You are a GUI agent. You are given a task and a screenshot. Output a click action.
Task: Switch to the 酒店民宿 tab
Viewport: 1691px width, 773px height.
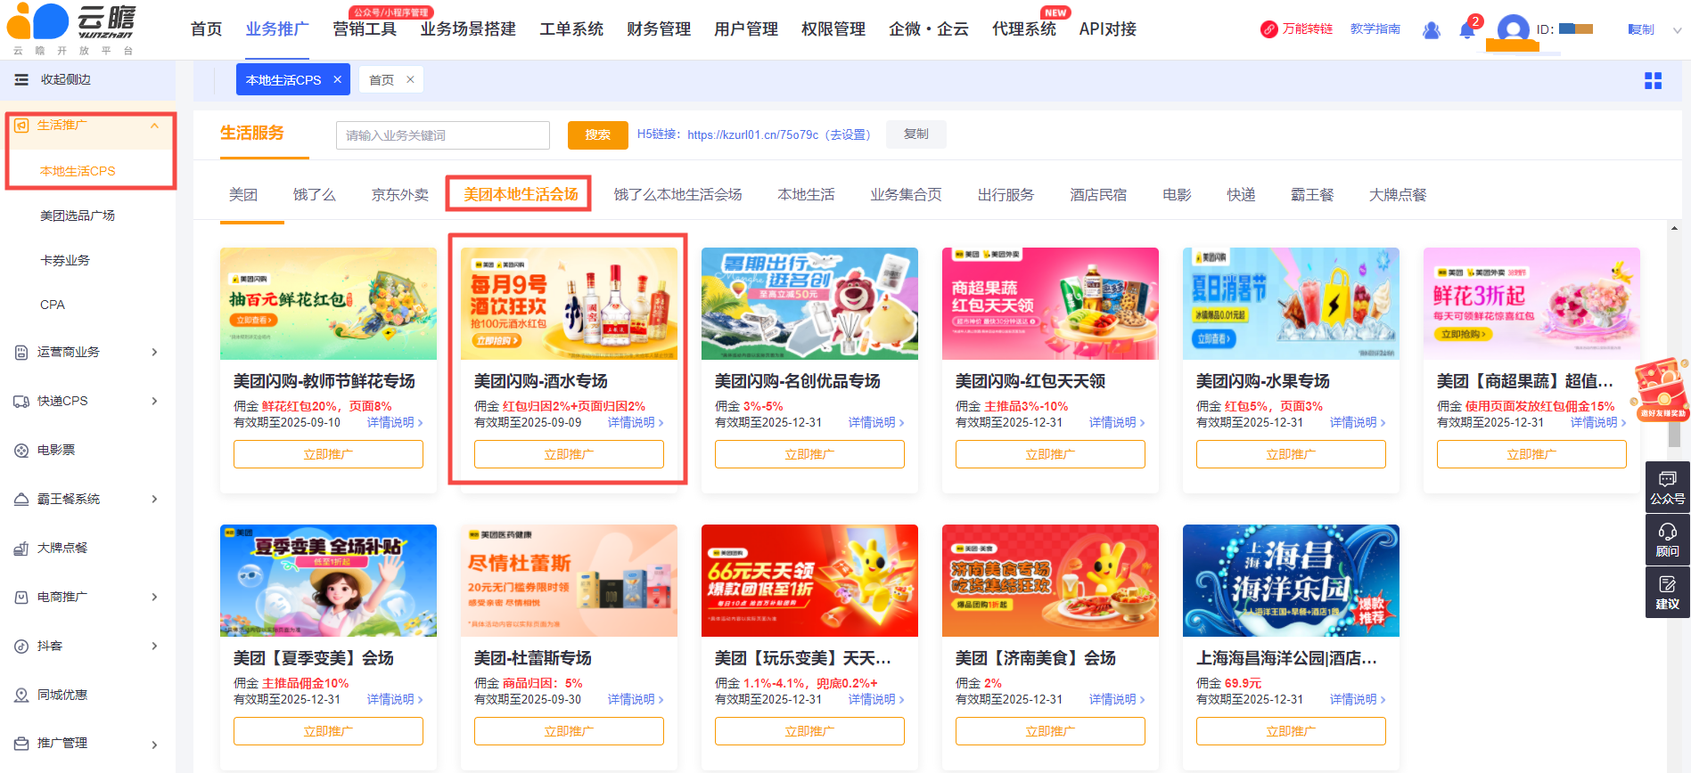pos(1098,194)
